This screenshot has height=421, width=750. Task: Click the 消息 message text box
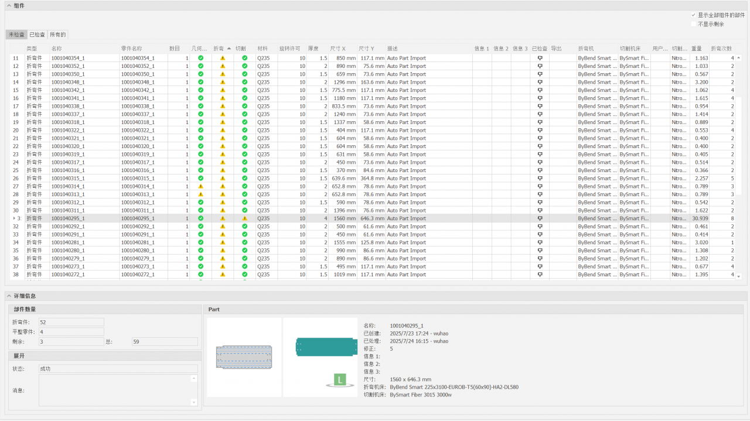coord(115,390)
